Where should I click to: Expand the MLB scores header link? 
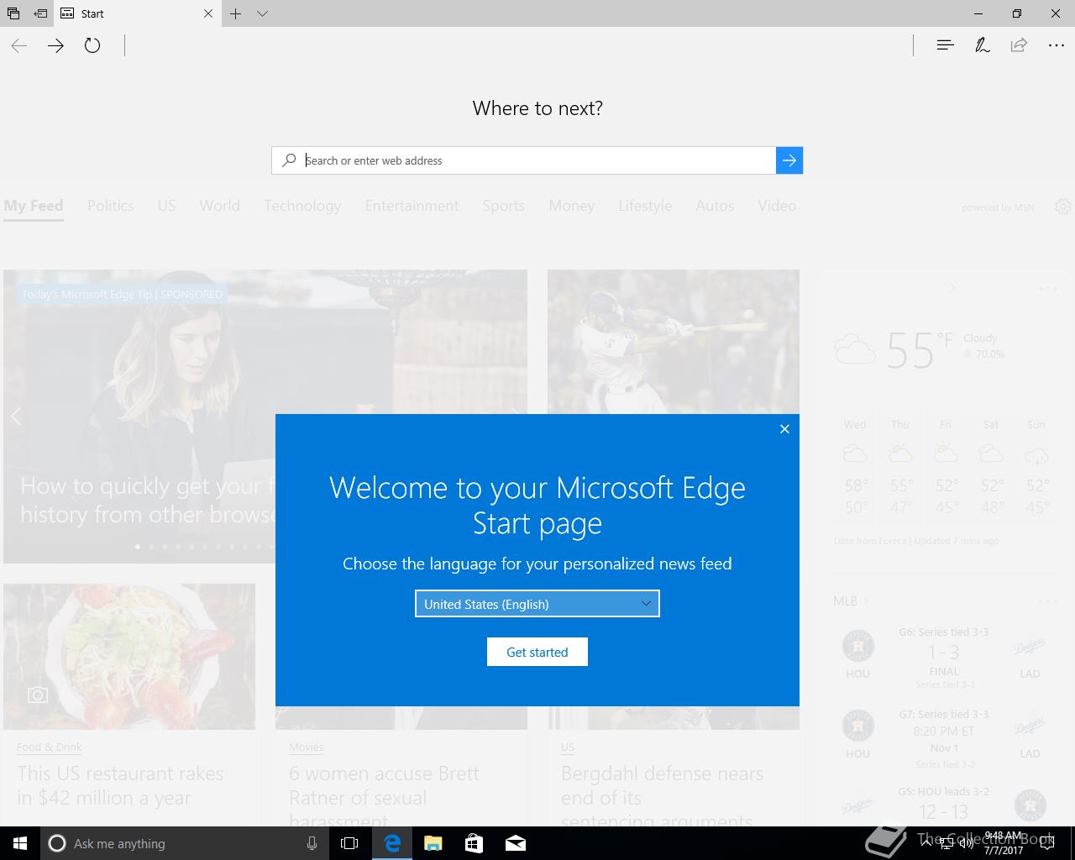852,601
